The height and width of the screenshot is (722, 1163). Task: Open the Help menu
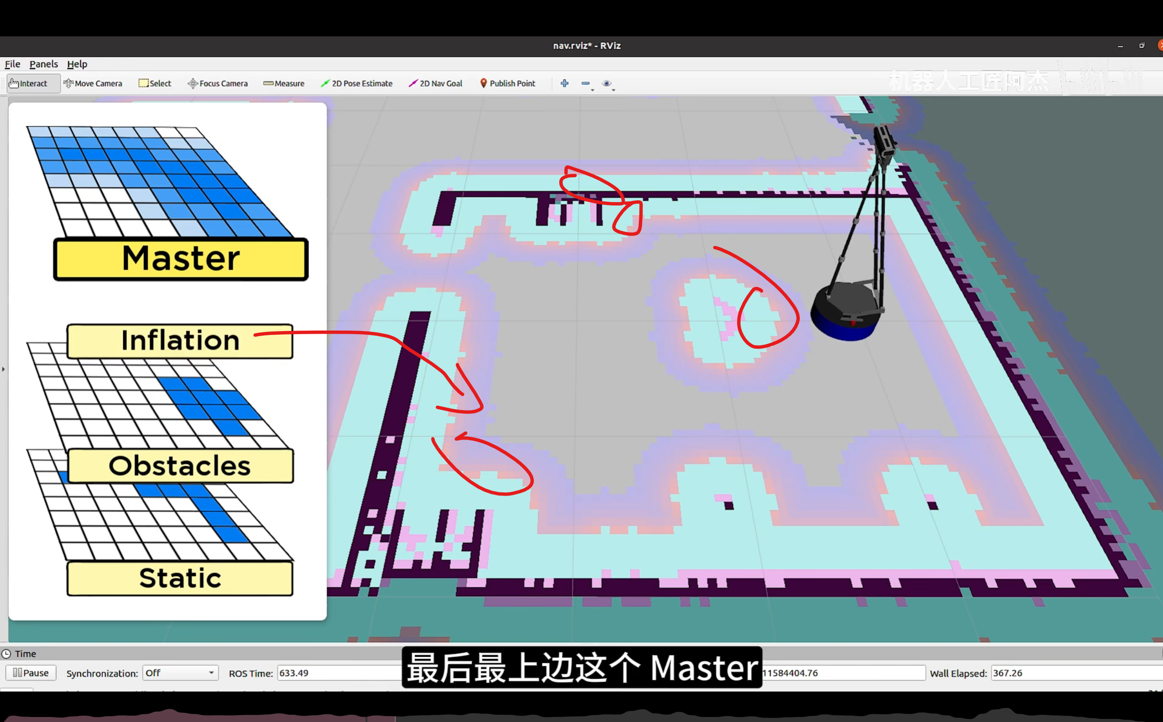(x=77, y=64)
